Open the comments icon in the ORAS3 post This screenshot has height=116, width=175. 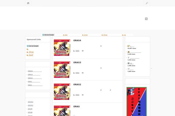(83, 73)
